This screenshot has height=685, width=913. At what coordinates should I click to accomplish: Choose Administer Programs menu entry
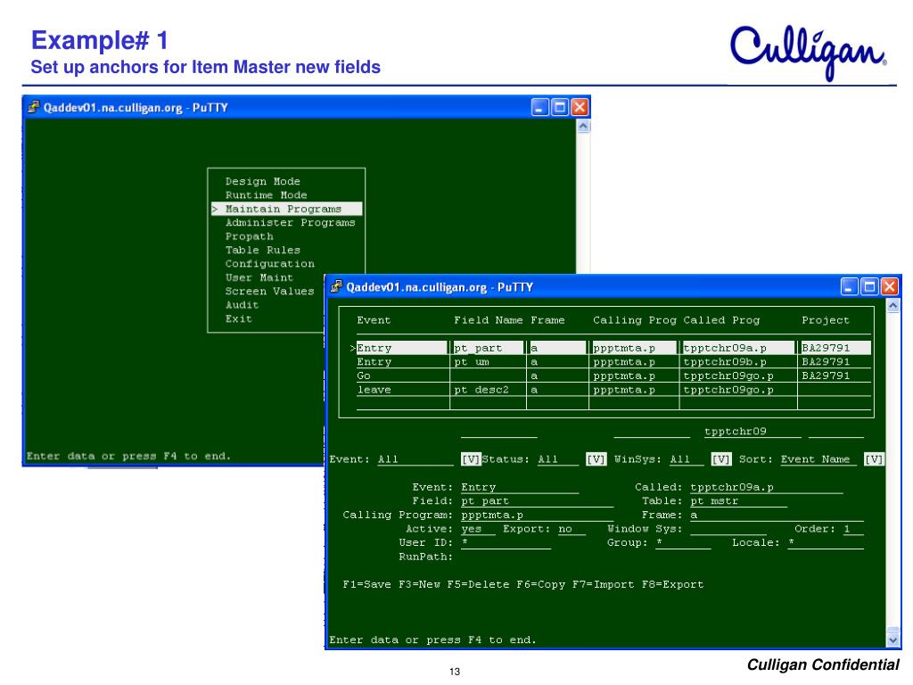click(x=290, y=222)
